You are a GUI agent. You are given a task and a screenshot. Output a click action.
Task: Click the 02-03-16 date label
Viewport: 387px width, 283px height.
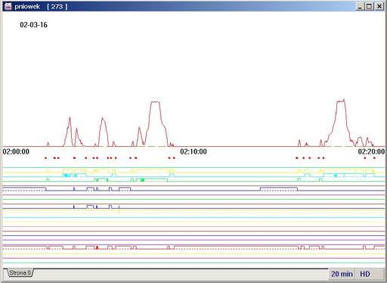(x=33, y=25)
